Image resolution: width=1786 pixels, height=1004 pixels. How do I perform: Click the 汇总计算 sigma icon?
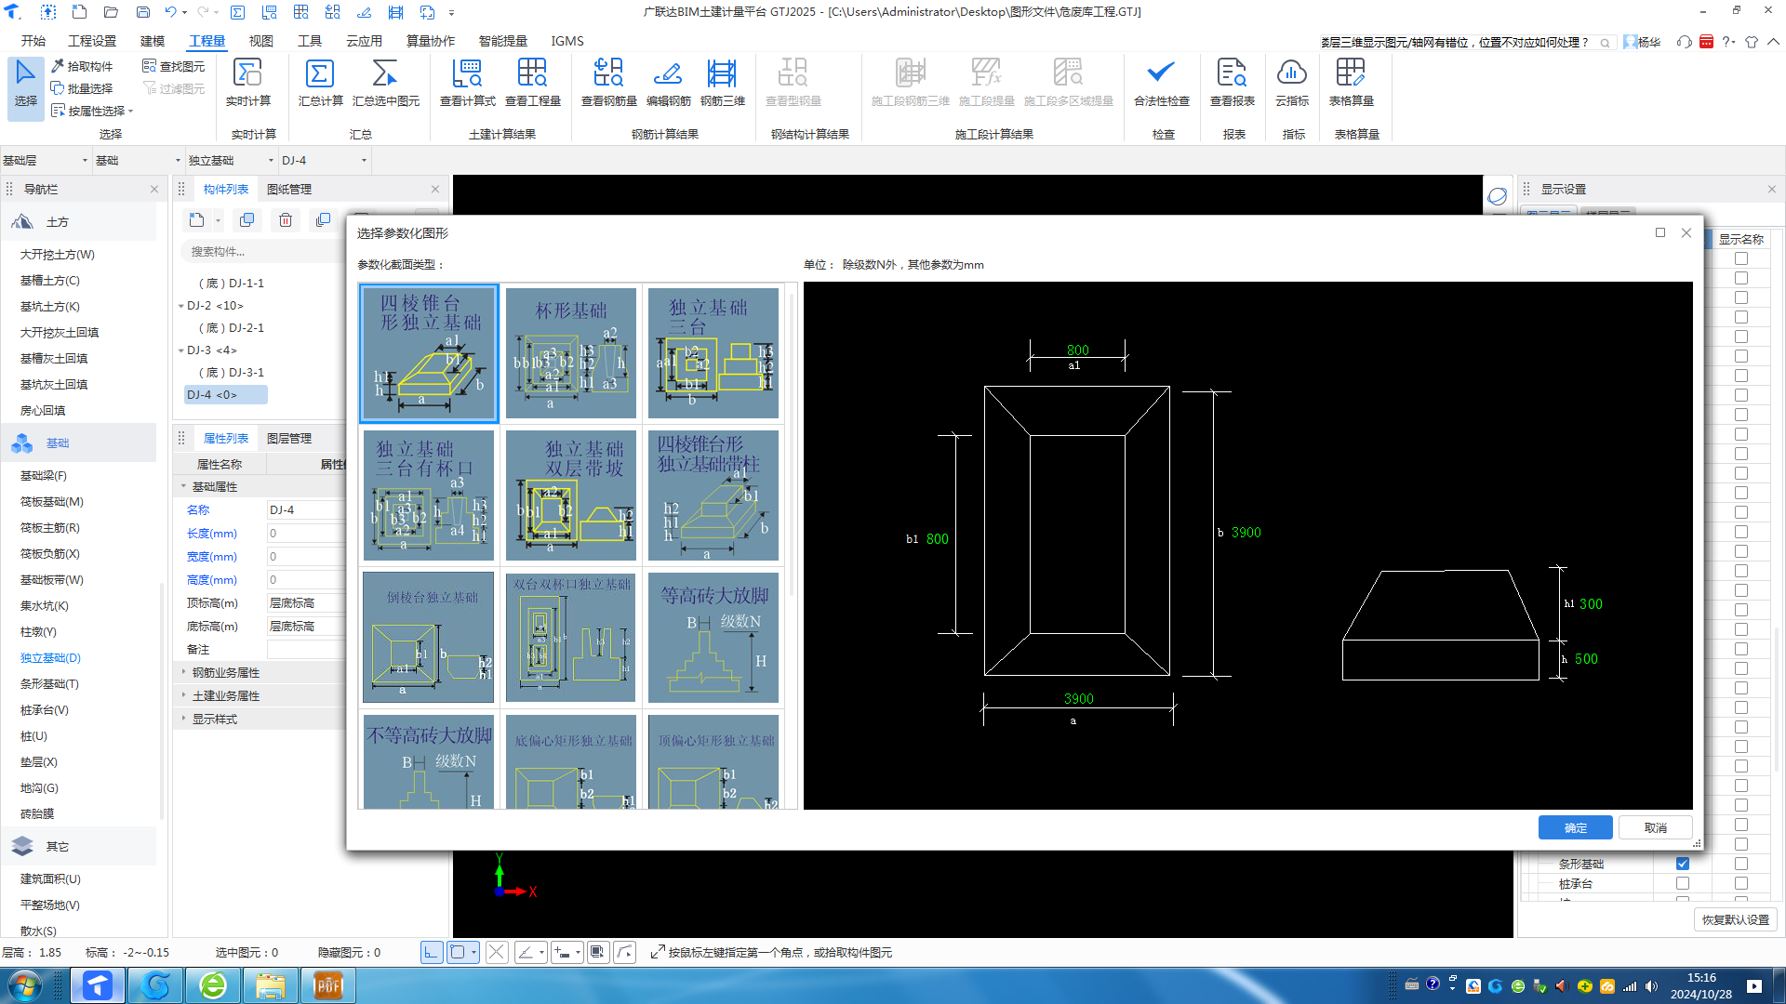point(320,74)
